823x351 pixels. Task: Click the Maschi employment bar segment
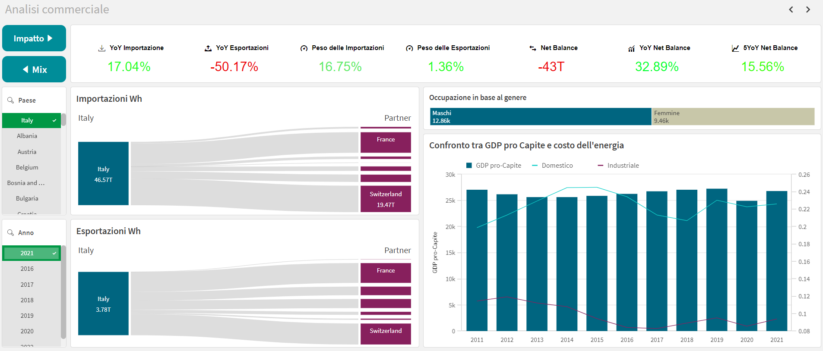click(540, 116)
